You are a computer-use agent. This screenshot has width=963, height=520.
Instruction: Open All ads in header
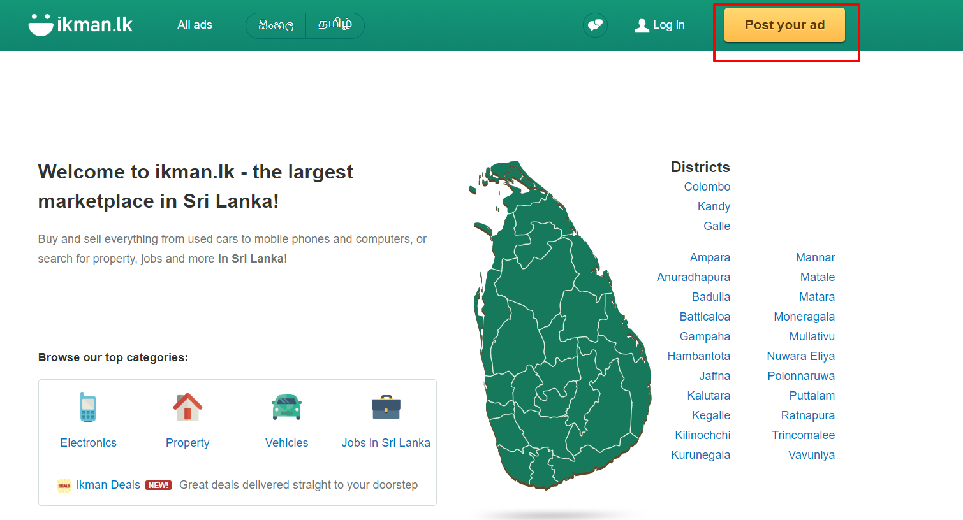tap(195, 25)
